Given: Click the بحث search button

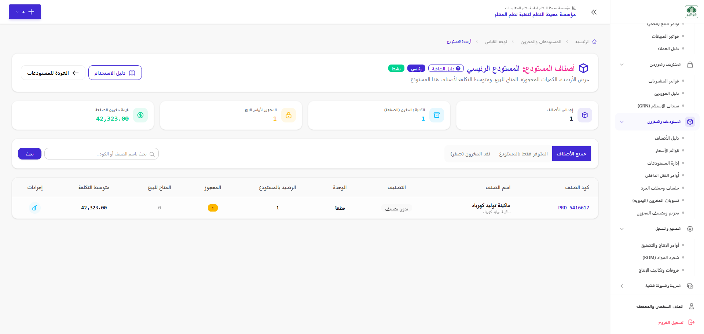Looking at the screenshot, I should coord(30,154).
